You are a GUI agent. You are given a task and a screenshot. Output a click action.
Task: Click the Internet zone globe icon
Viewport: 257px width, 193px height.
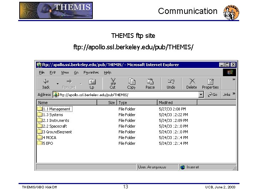pyautogui.click(x=182, y=167)
